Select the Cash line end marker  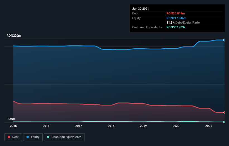[224, 122]
